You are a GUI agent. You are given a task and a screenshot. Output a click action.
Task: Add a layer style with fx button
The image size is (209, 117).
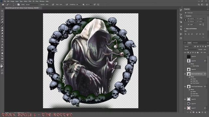(x=191, y=112)
